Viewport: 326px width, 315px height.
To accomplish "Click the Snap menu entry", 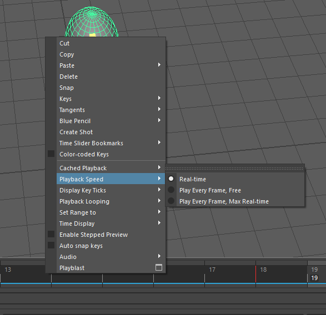I will point(111,88).
